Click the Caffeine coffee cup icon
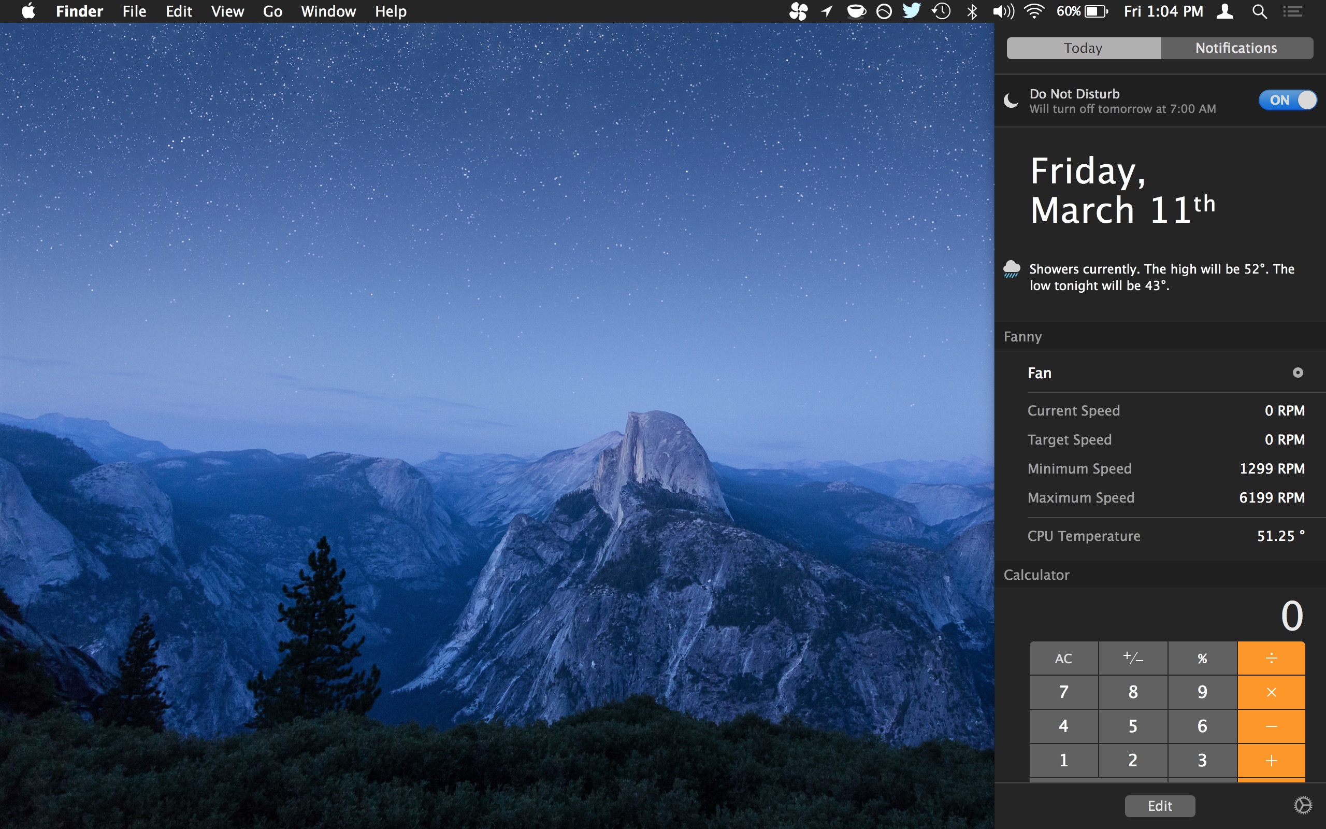1326x829 pixels. 856,11
